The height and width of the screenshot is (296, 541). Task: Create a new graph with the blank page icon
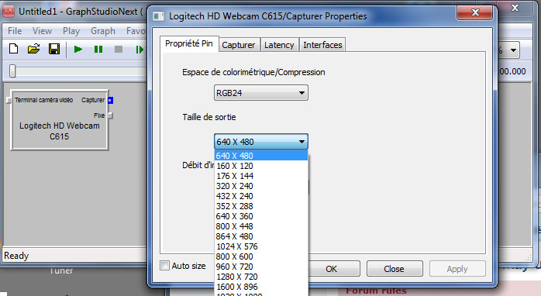point(13,49)
